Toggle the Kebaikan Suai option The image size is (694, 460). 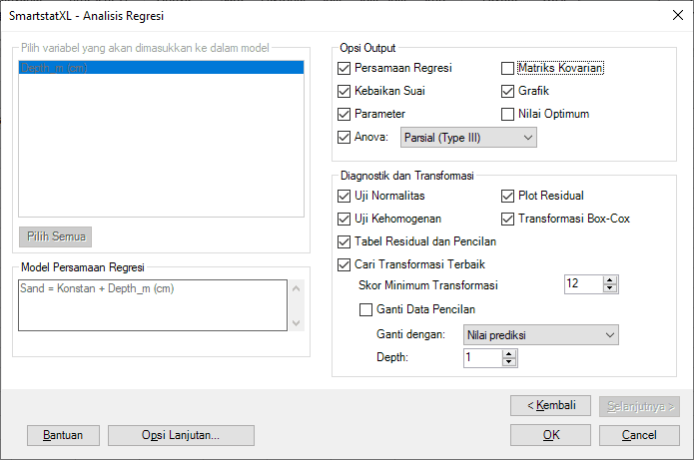coord(346,91)
